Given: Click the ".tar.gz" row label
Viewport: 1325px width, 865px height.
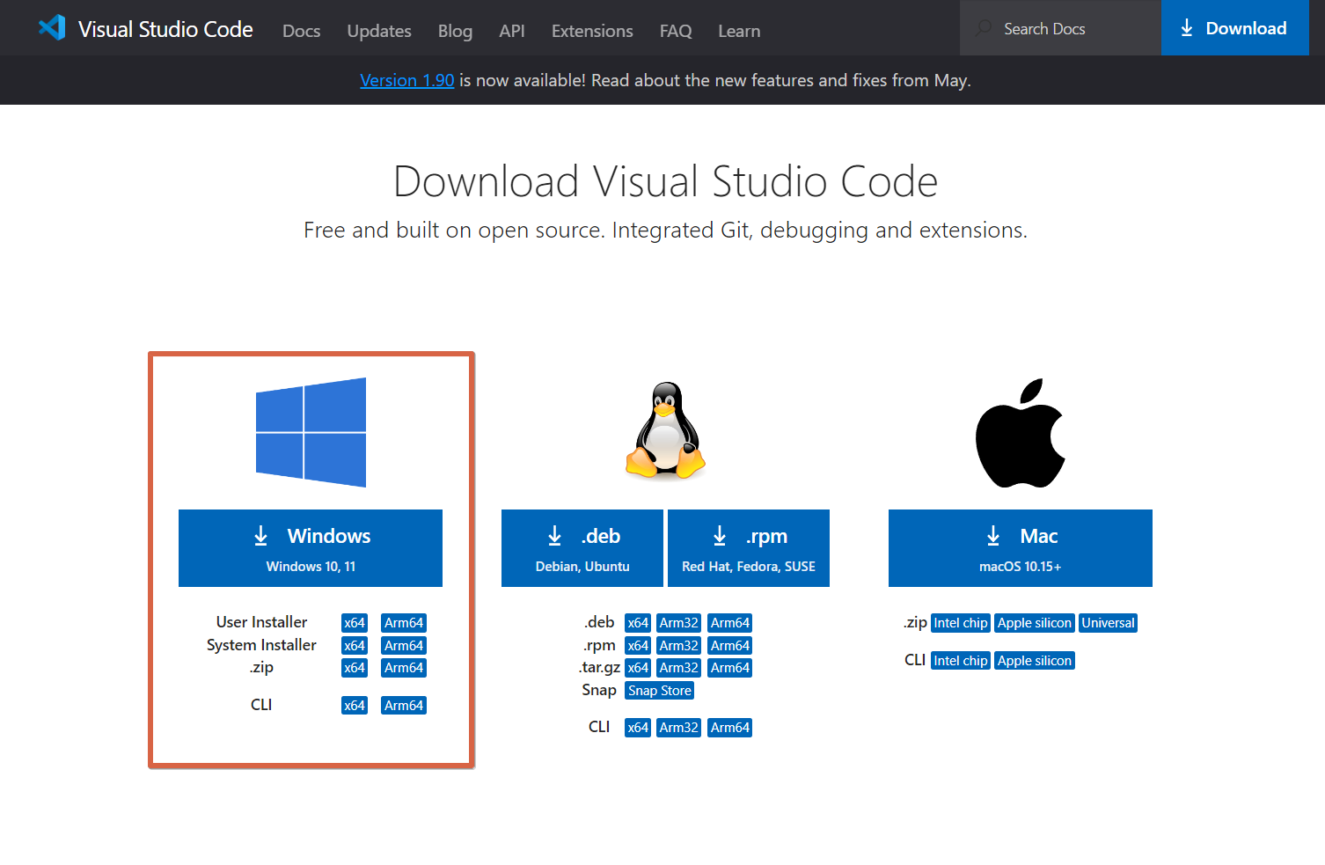Looking at the screenshot, I should tap(599, 667).
